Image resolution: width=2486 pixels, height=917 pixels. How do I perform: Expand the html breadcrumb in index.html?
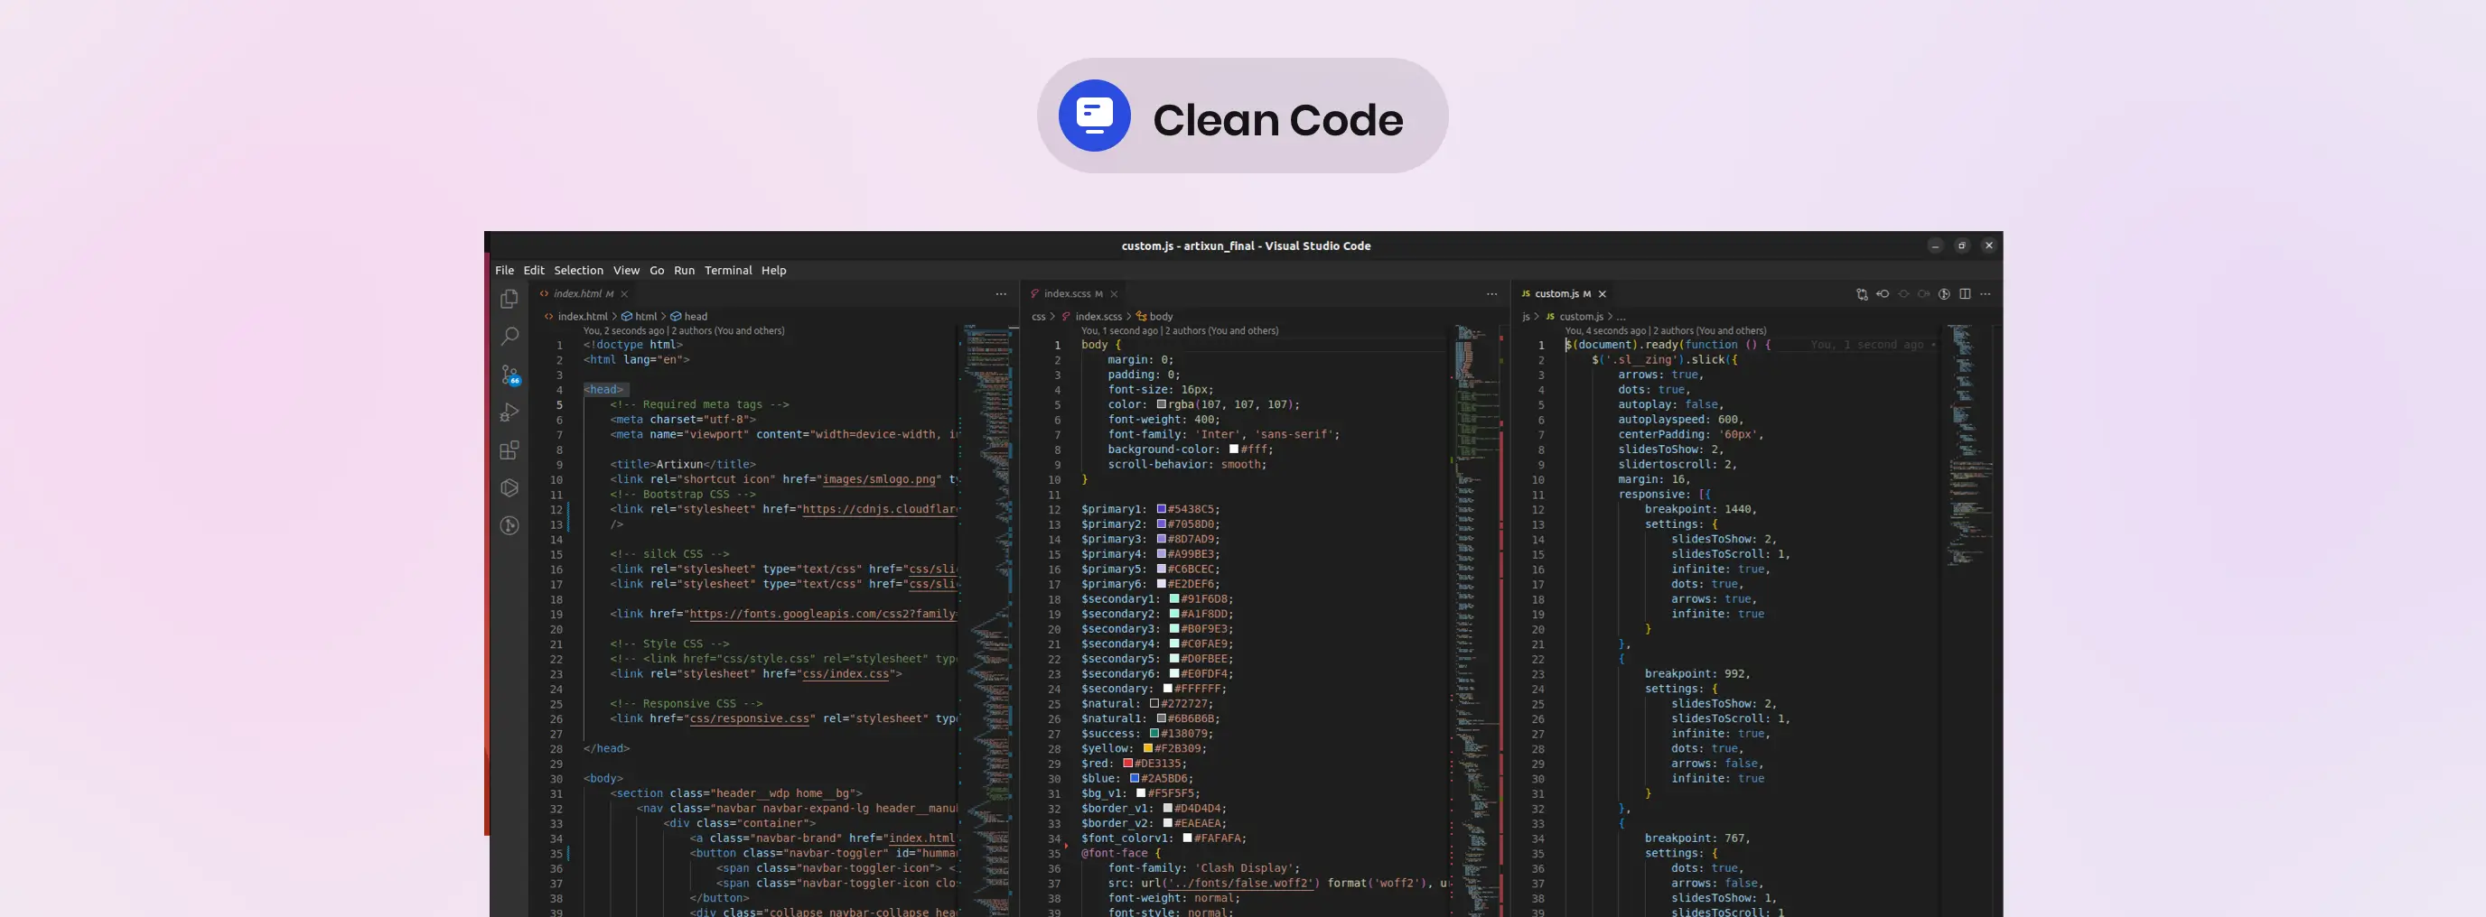click(639, 316)
